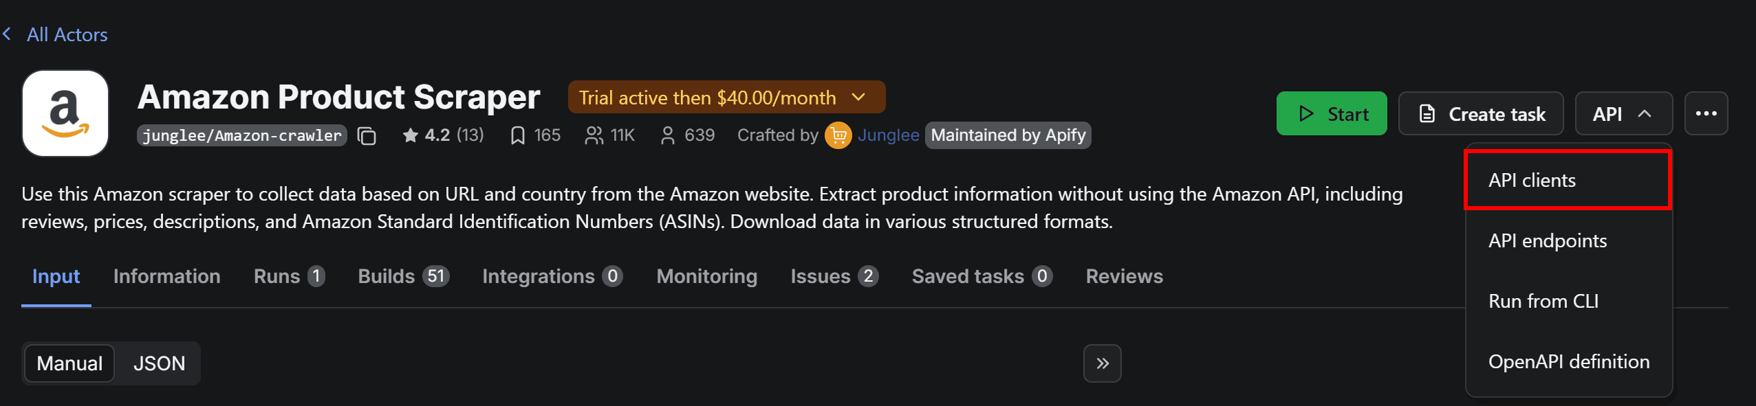This screenshot has width=1756, height=406.
Task: Switch to the Monitoring tab
Action: pos(706,275)
